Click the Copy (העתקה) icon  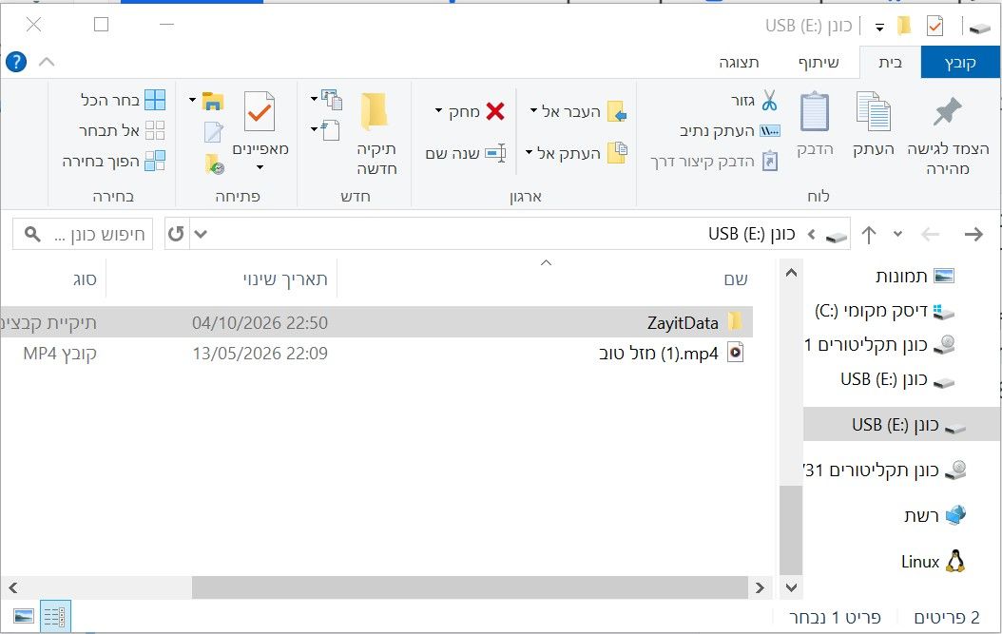coord(873,112)
